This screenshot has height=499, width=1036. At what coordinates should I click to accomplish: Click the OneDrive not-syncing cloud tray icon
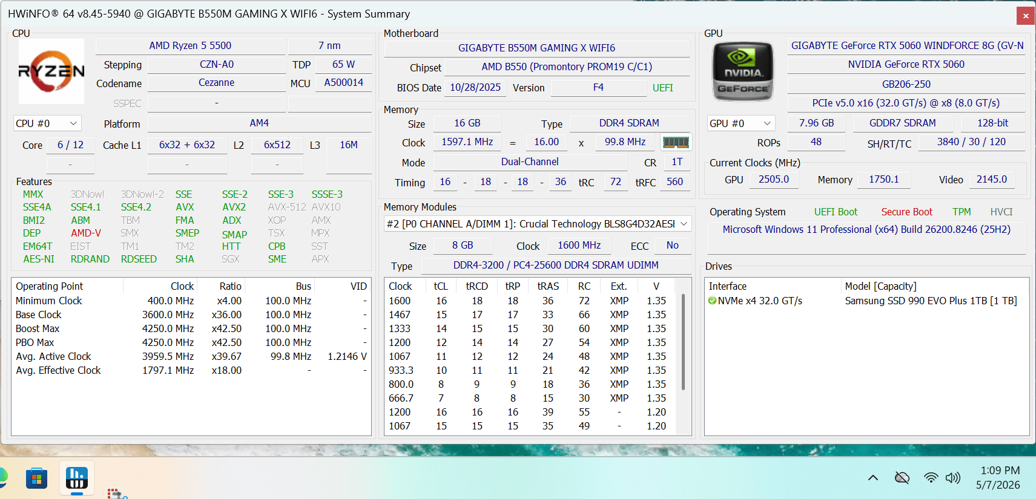point(902,478)
